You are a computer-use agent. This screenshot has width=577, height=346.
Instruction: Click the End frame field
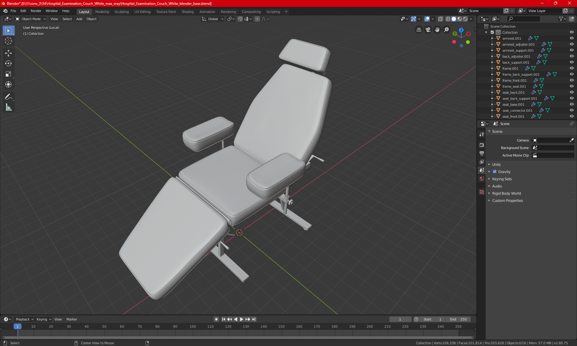coord(458,319)
